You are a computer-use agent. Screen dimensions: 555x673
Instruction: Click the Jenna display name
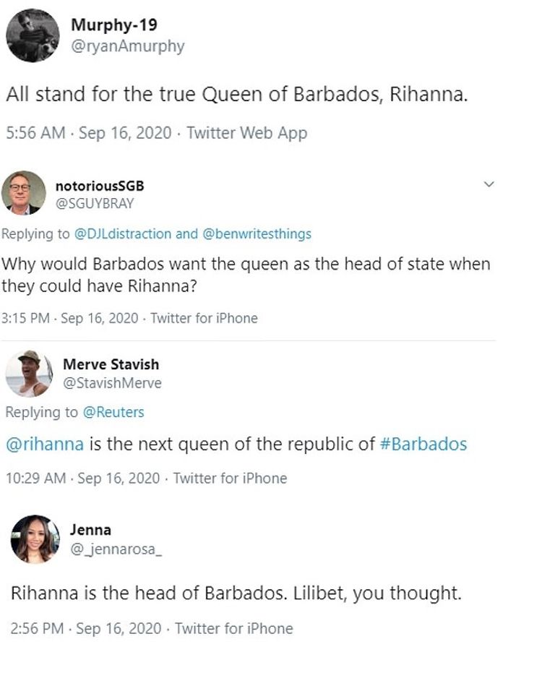(90, 530)
